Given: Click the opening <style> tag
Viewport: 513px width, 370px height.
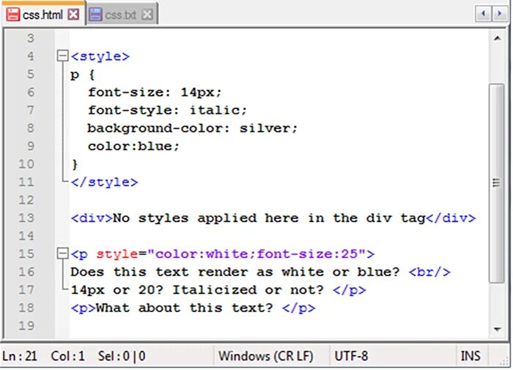Looking at the screenshot, I should [x=100, y=56].
